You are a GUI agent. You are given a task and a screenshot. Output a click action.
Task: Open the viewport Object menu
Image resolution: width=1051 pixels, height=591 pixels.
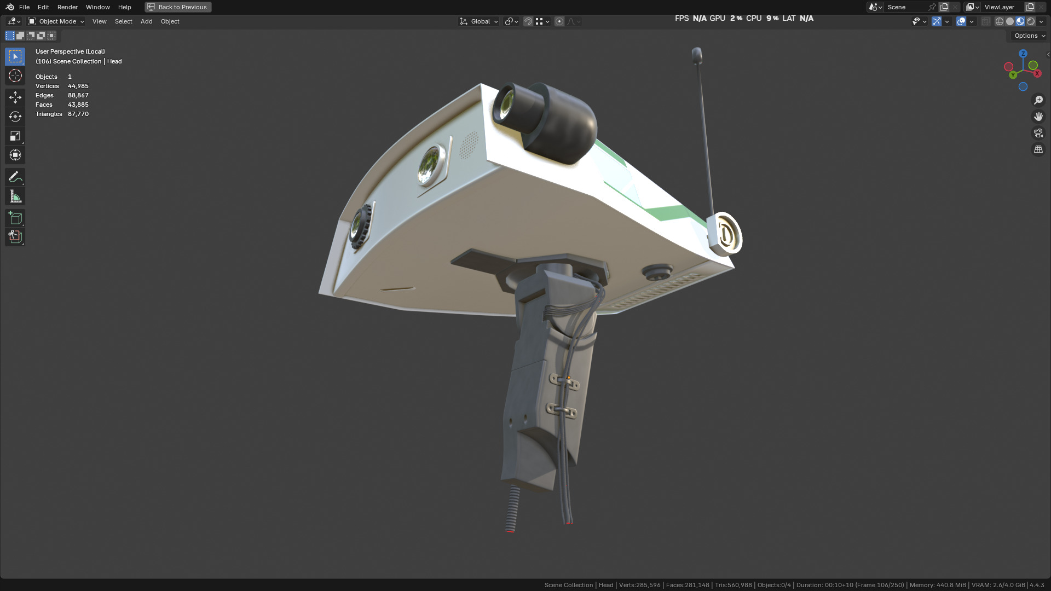(170, 21)
